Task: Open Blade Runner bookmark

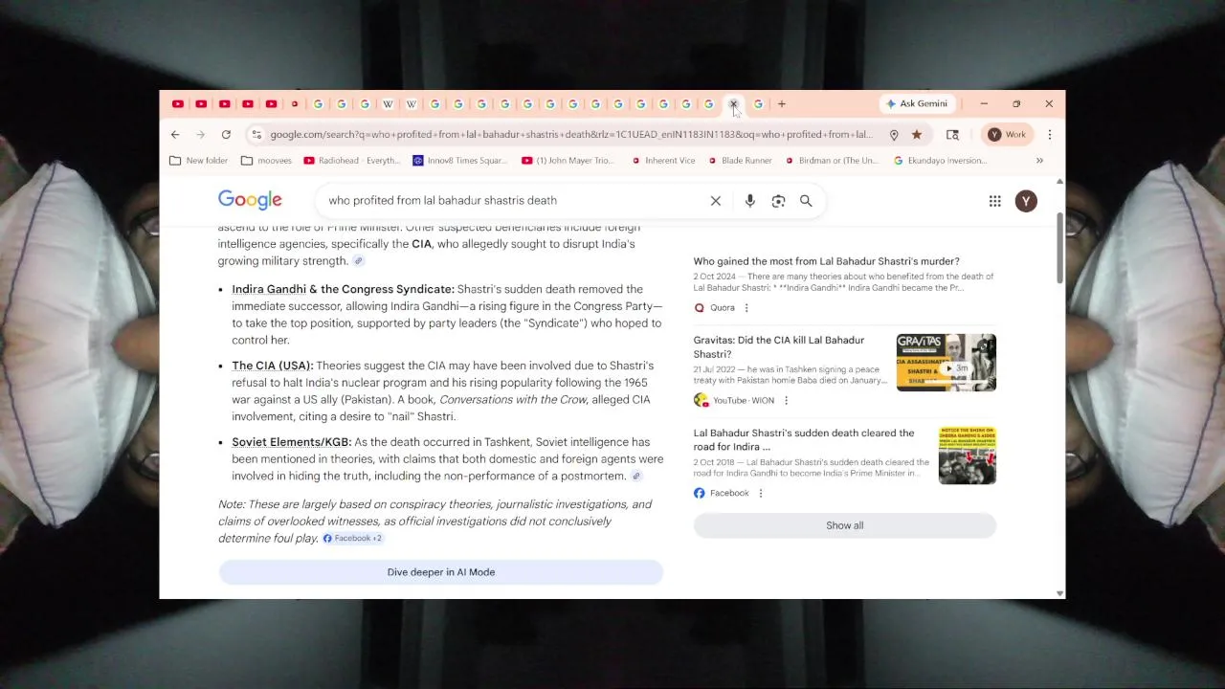Action: click(x=740, y=161)
